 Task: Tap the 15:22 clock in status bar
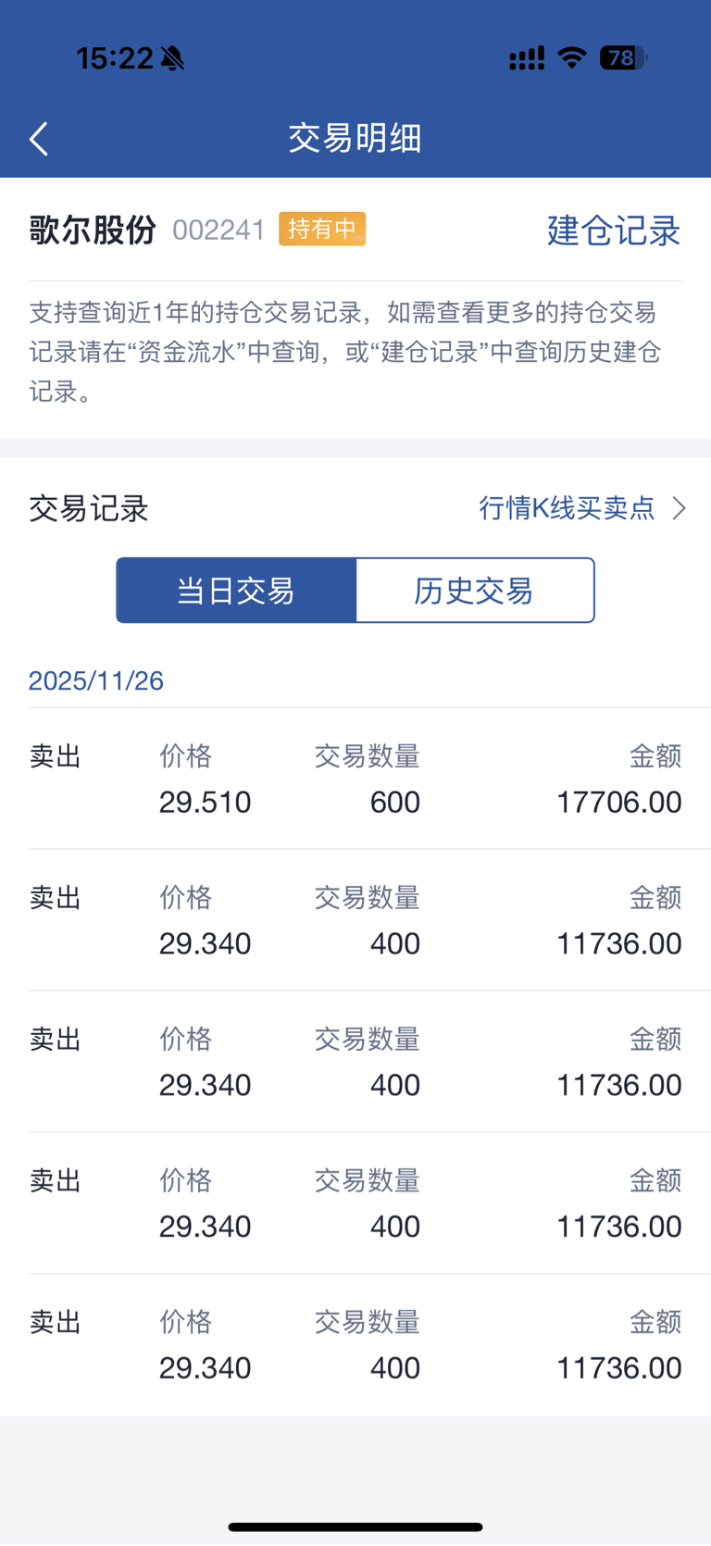[114, 58]
